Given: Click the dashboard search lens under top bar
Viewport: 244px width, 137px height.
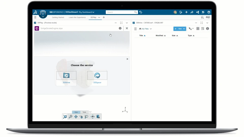Looking at the screenshot, I should 202,18.
